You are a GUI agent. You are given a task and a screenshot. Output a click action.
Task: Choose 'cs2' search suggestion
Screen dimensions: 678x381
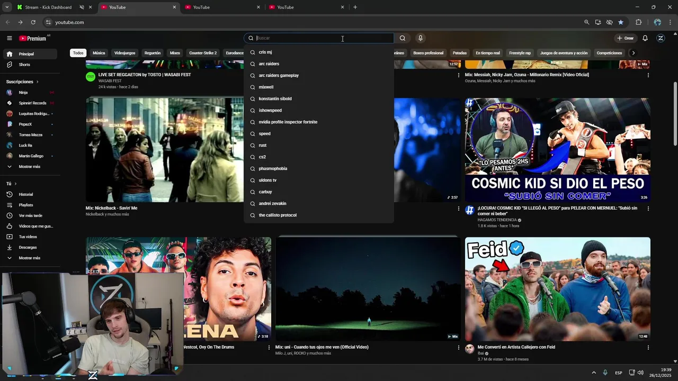[319, 157]
